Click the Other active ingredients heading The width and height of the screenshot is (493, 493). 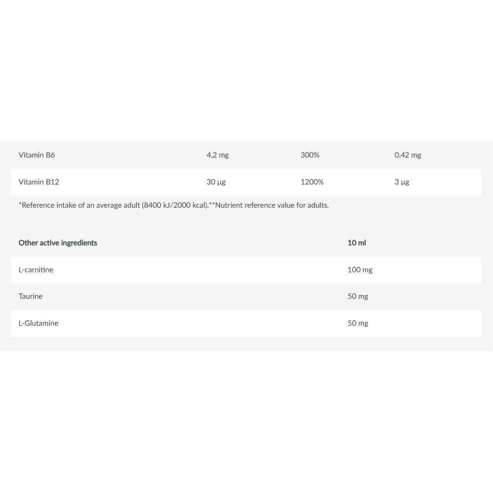pyautogui.click(x=58, y=243)
